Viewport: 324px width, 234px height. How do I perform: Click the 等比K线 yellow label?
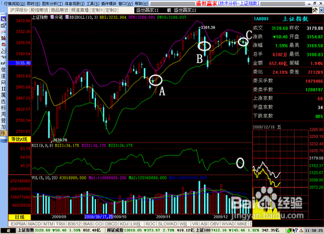(x=19, y=139)
